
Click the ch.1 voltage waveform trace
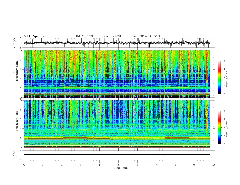[x=117, y=43]
